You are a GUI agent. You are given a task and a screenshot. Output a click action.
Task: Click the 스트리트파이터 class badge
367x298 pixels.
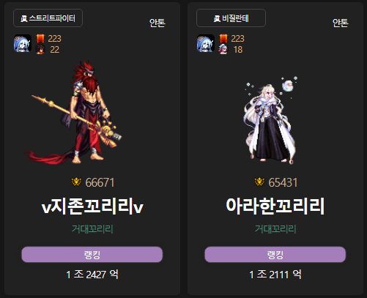pos(48,18)
